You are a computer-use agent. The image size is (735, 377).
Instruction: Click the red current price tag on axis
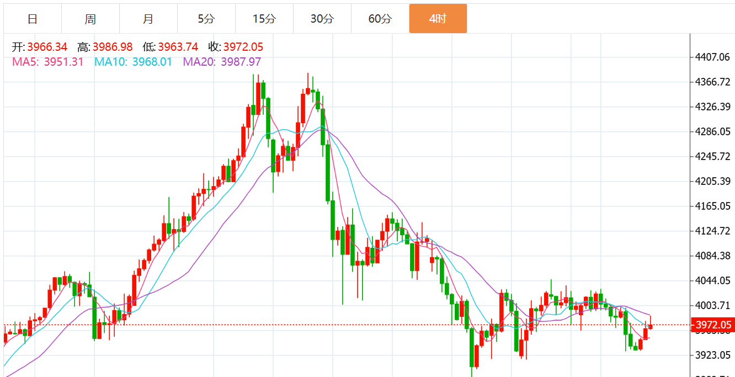[x=712, y=325]
